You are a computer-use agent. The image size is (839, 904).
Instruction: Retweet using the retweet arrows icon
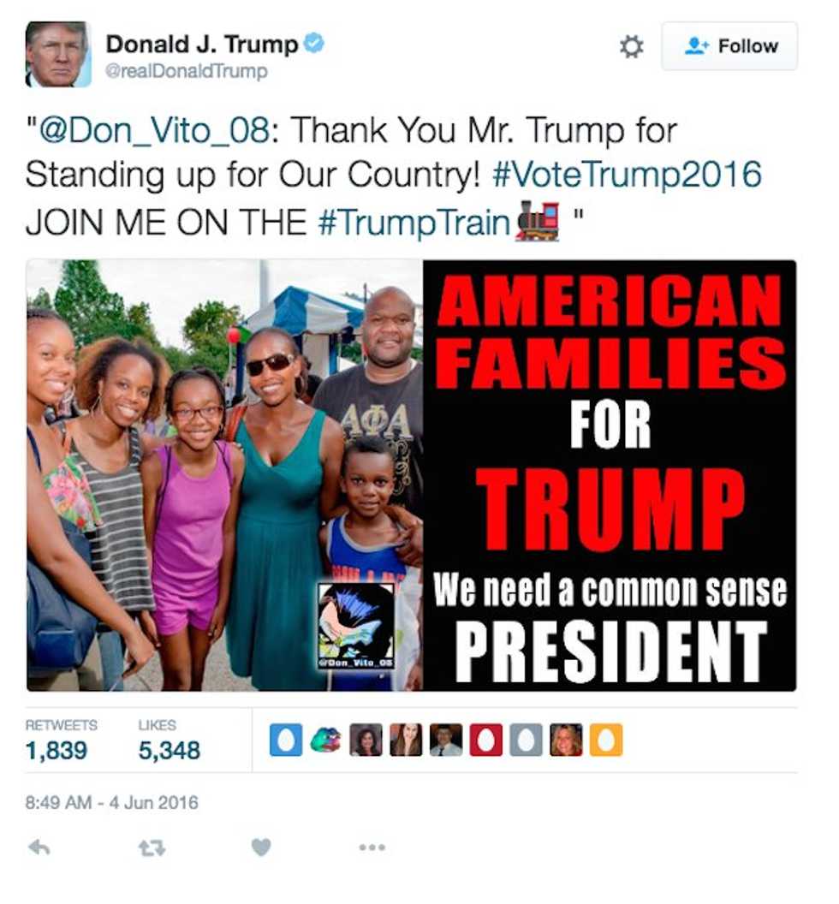click(152, 848)
